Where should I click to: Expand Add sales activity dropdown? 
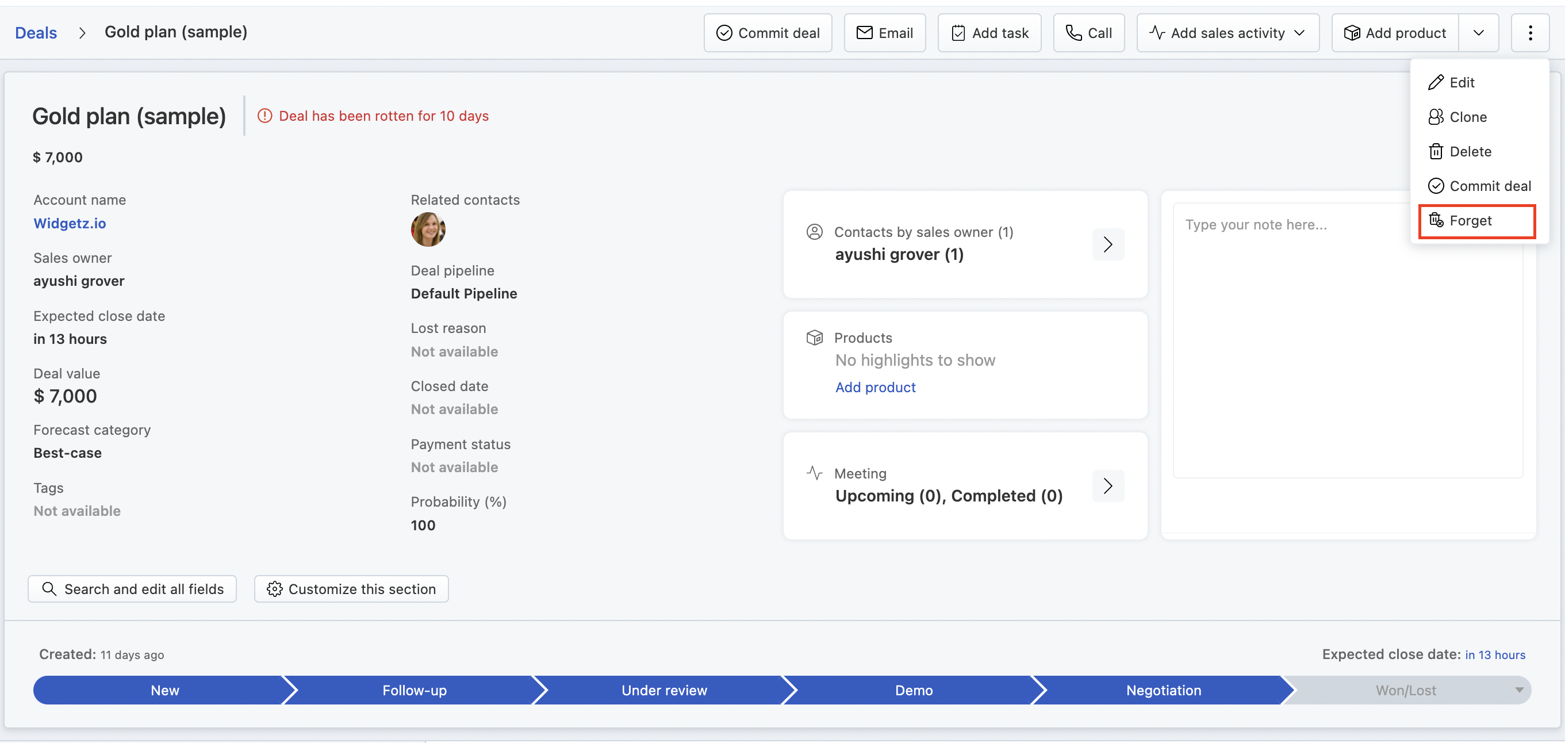[1228, 33]
